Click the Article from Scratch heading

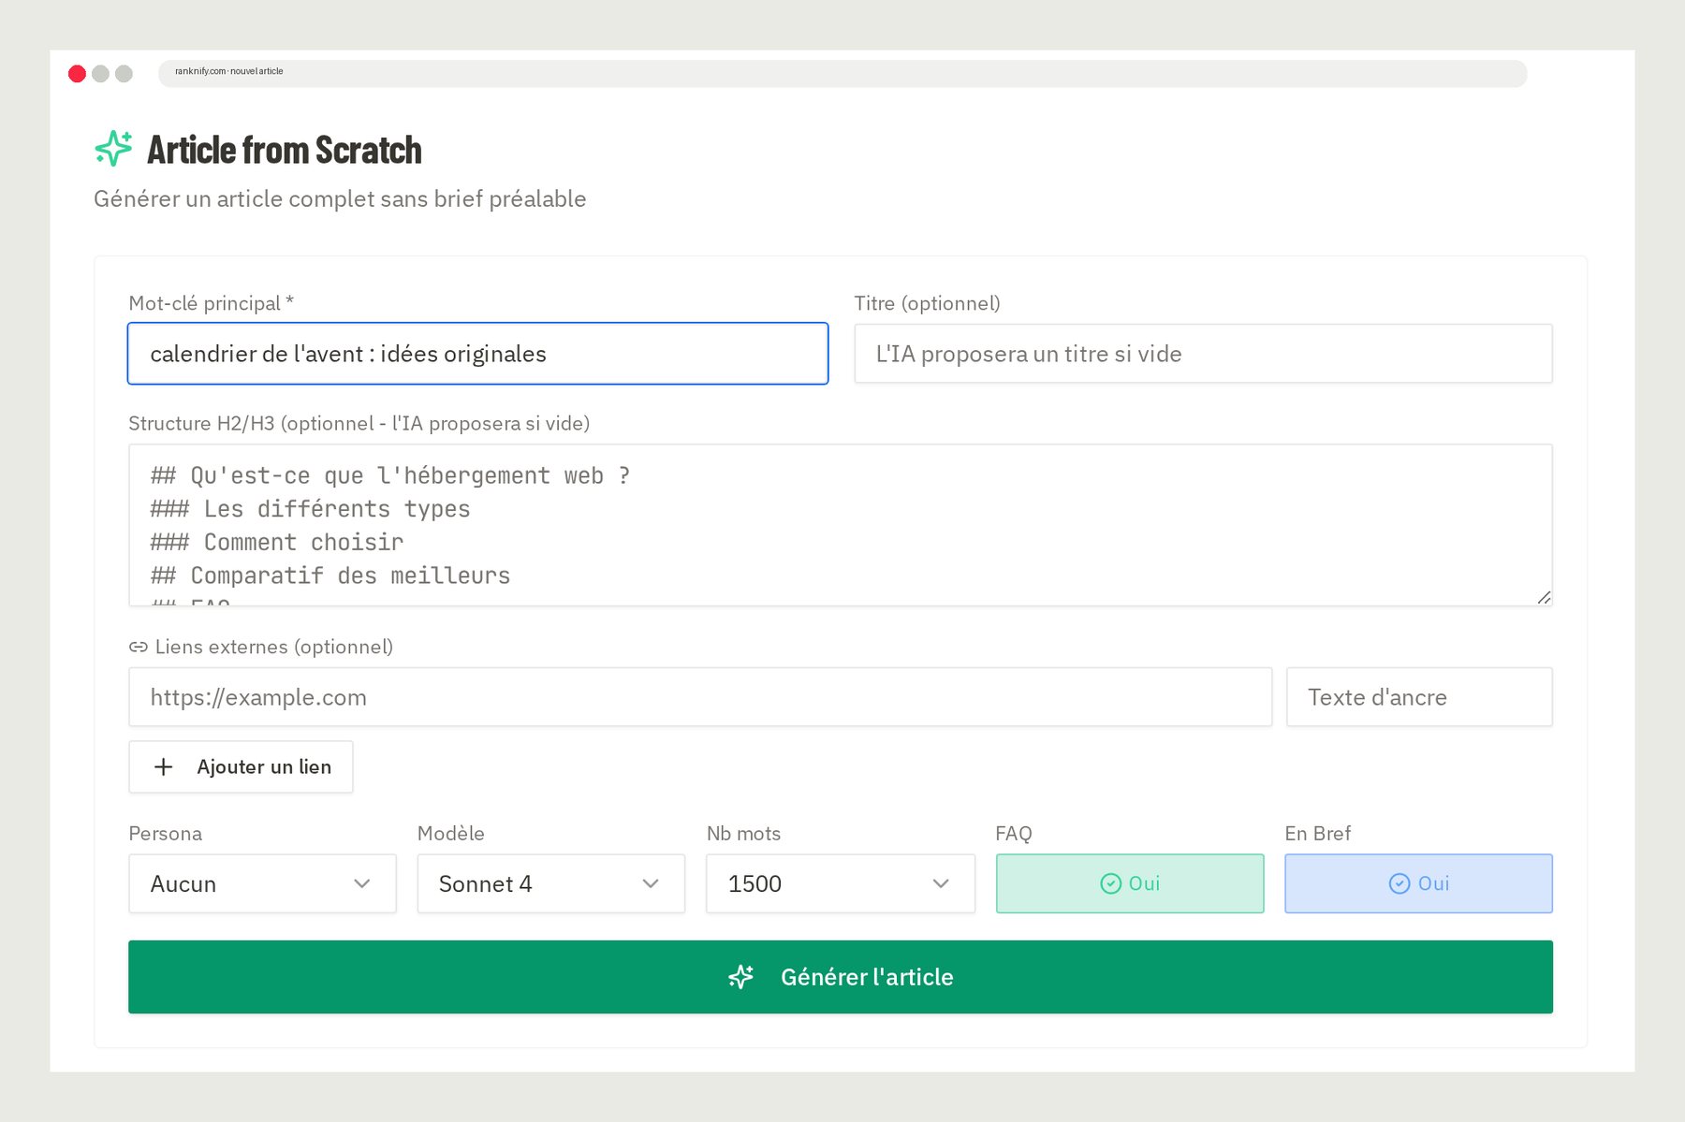285,150
